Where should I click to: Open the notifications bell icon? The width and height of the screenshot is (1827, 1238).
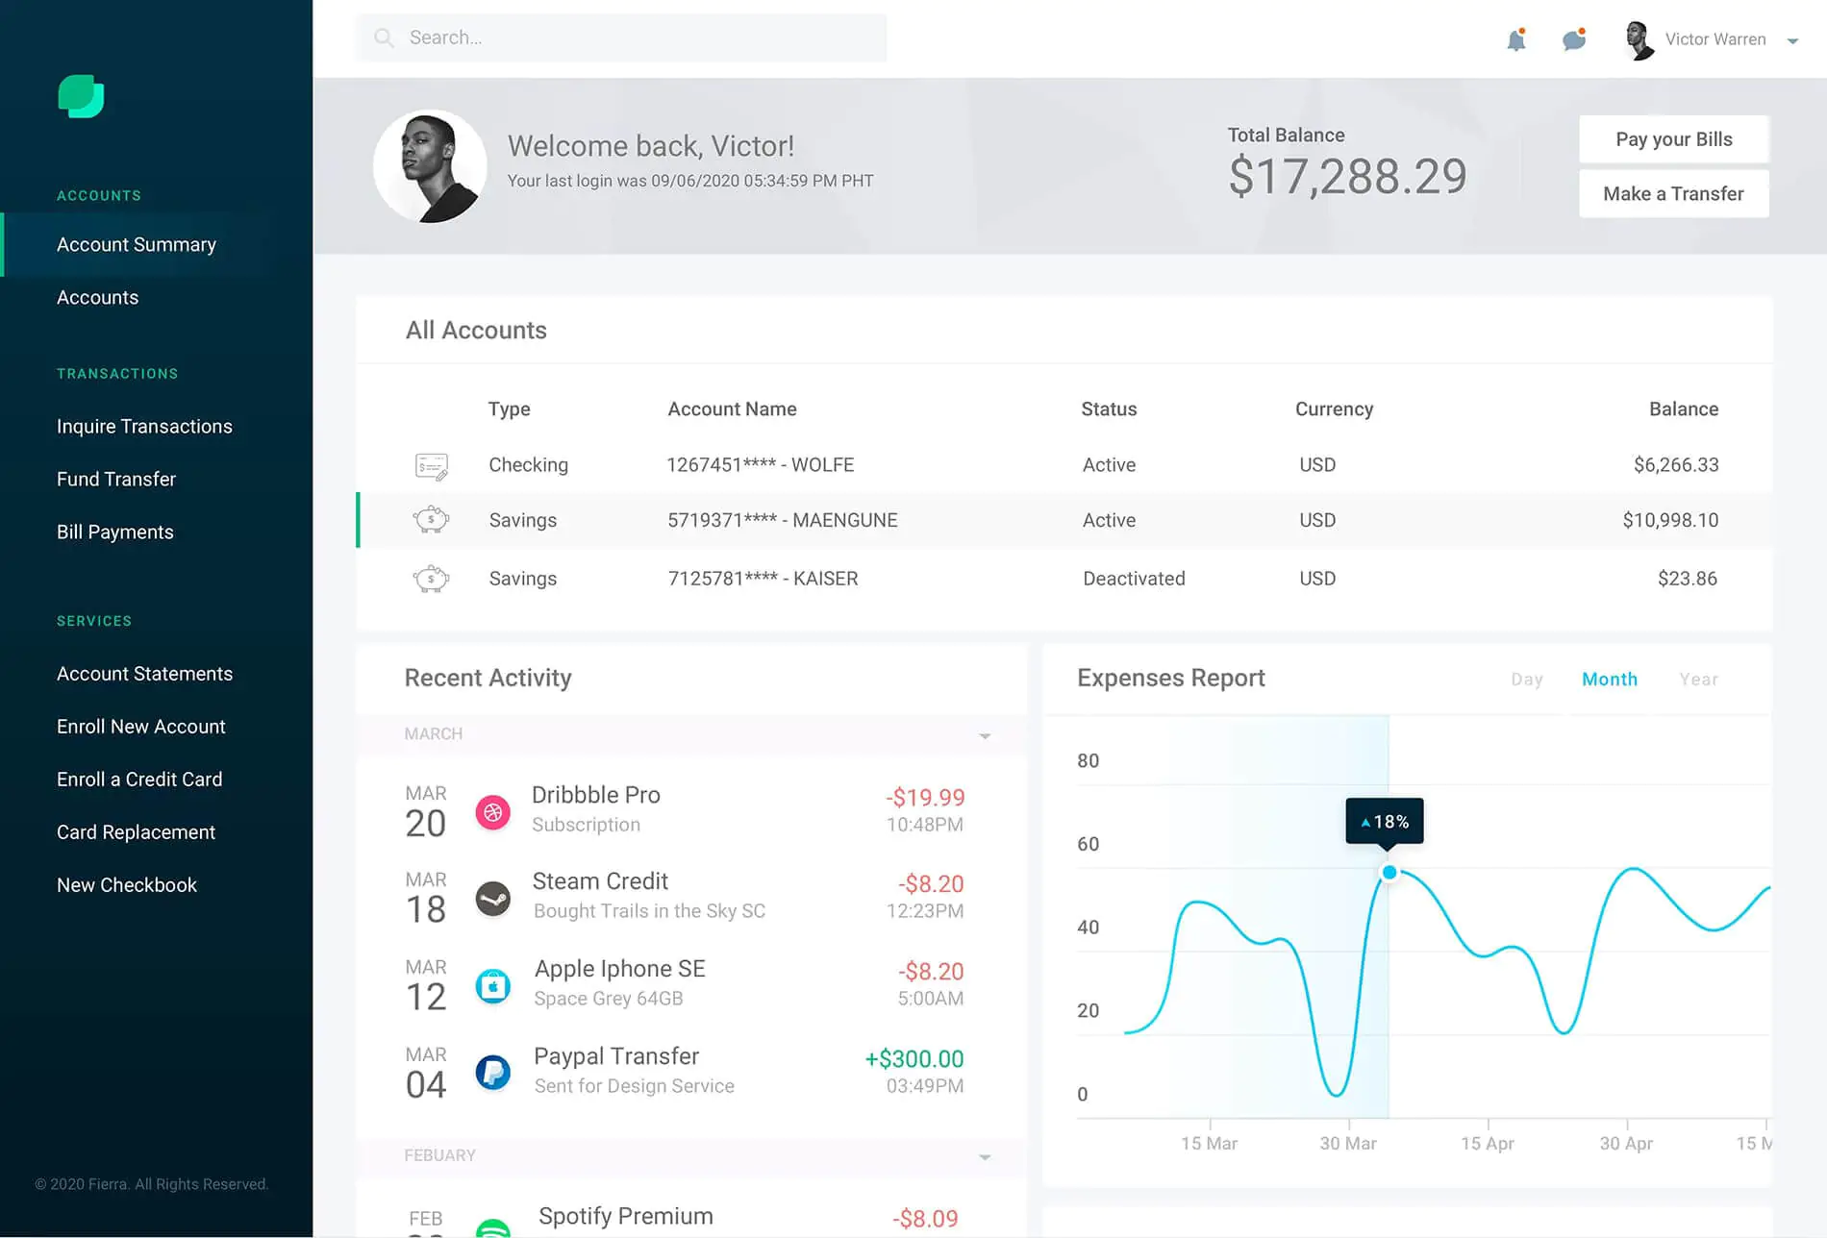[x=1516, y=39]
